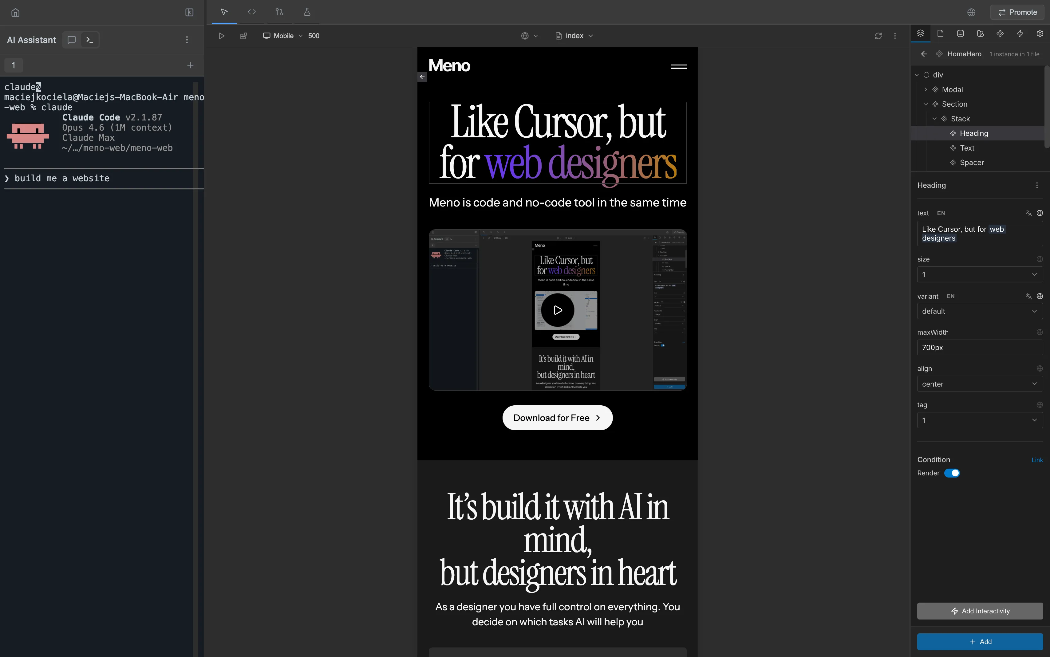This screenshot has width=1050, height=657.
Task: Toggle the Render condition switch
Action: 951,473
